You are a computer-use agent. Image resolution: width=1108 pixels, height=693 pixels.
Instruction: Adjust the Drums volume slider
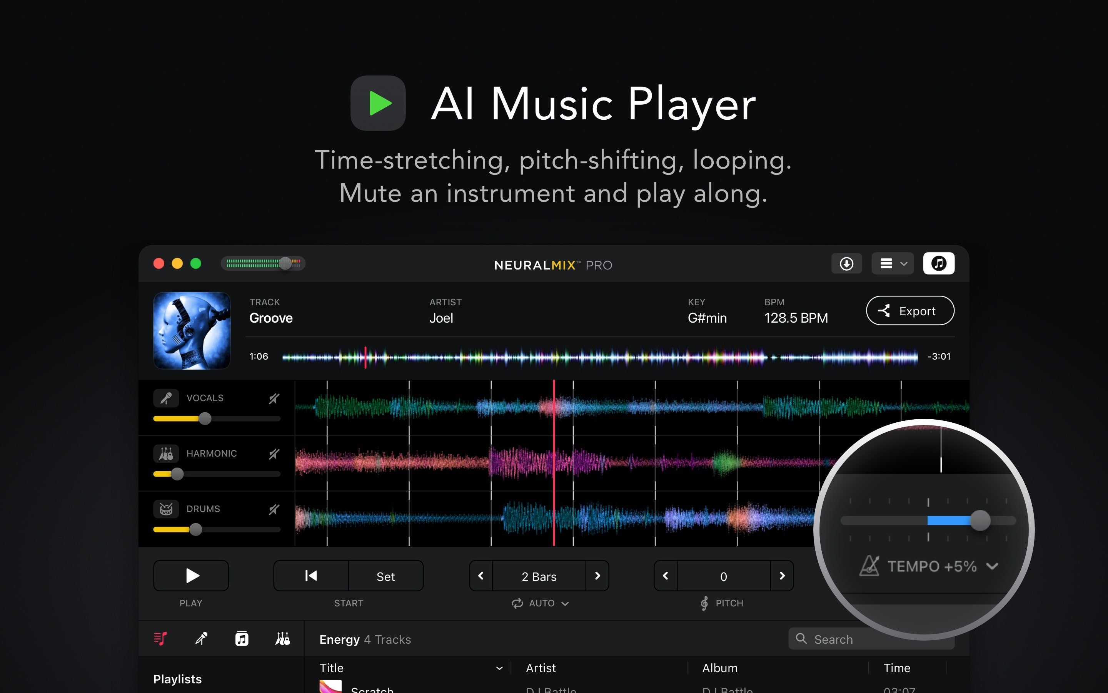(x=217, y=529)
